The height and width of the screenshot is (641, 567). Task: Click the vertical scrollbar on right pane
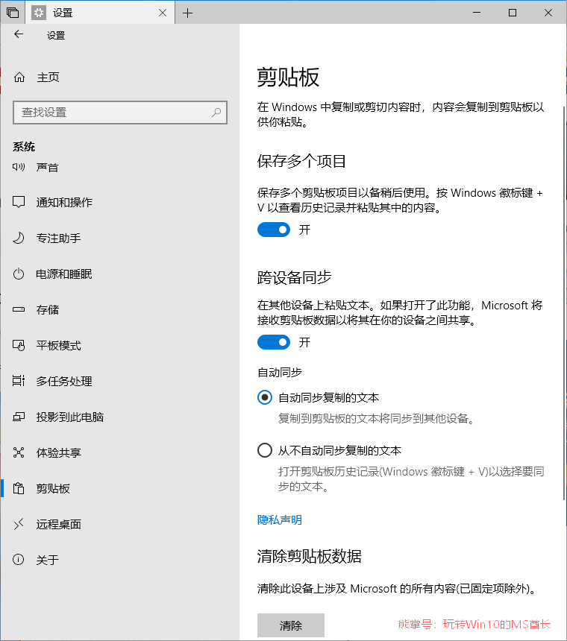(565, 303)
